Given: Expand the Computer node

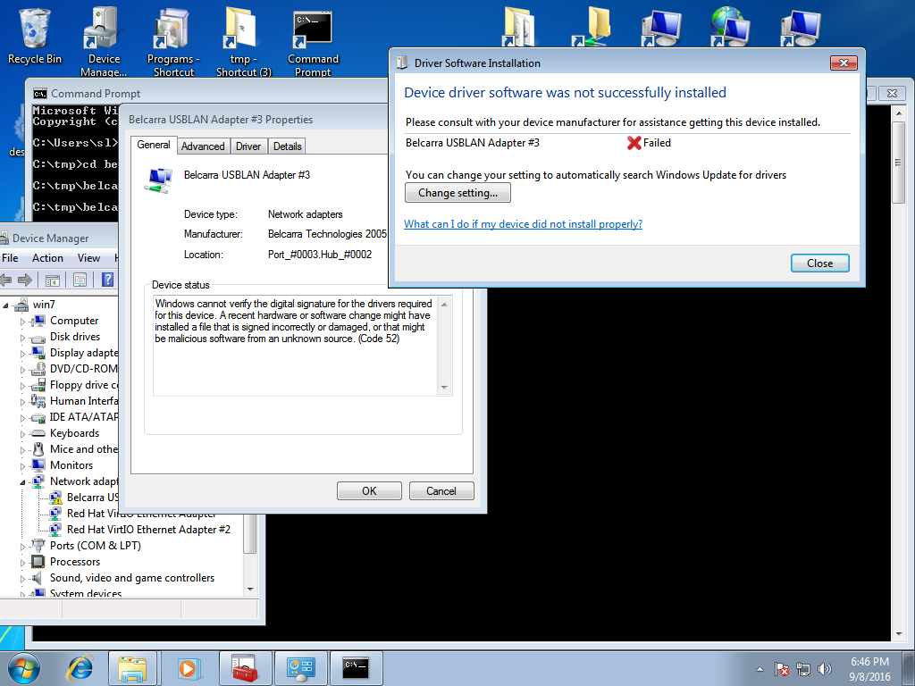Looking at the screenshot, I should pyautogui.click(x=22, y=322).
